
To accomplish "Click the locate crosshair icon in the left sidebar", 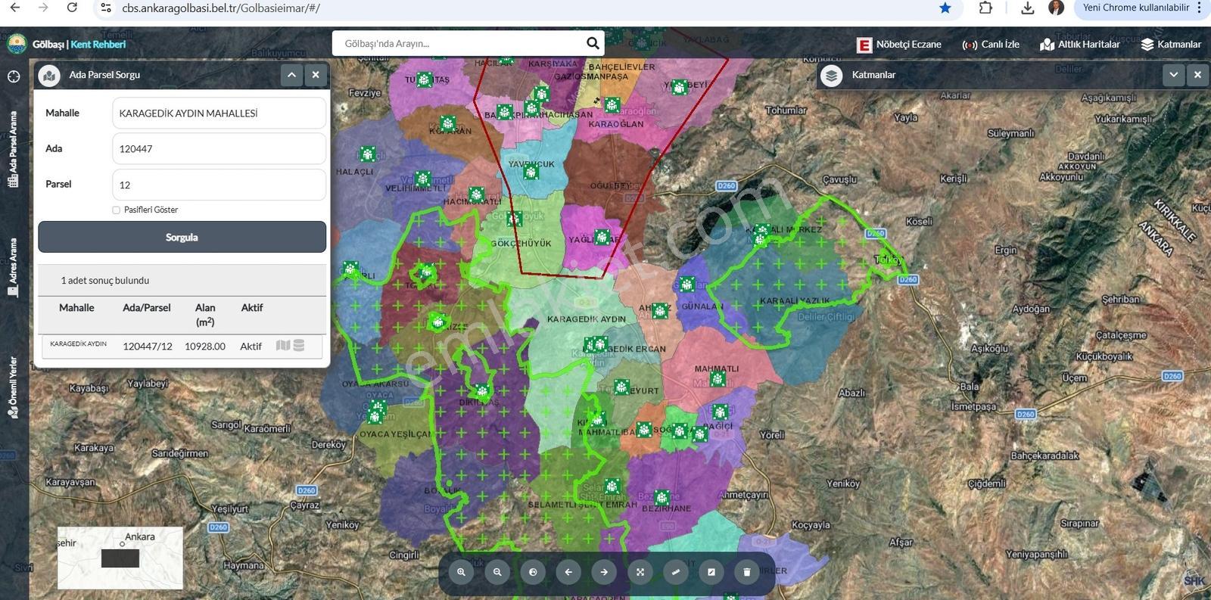I will tap(14, 76).
